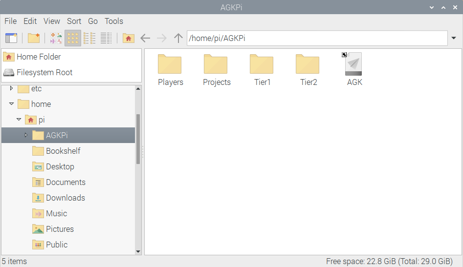The image size is (463, 267).
Task: Open the Sort menu
Action: click(74, 21)
